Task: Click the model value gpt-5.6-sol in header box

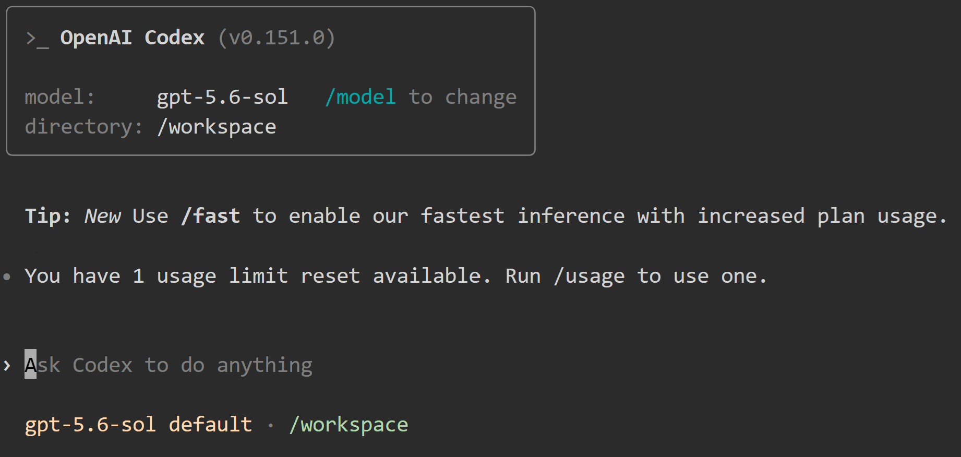Action: click(x=222, y=97)
